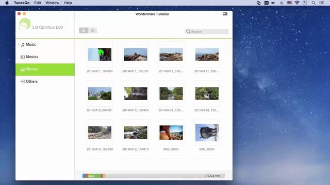330x185 pixels.
Task: Click the search magnifier in the Search field
Action: [188, 31]
